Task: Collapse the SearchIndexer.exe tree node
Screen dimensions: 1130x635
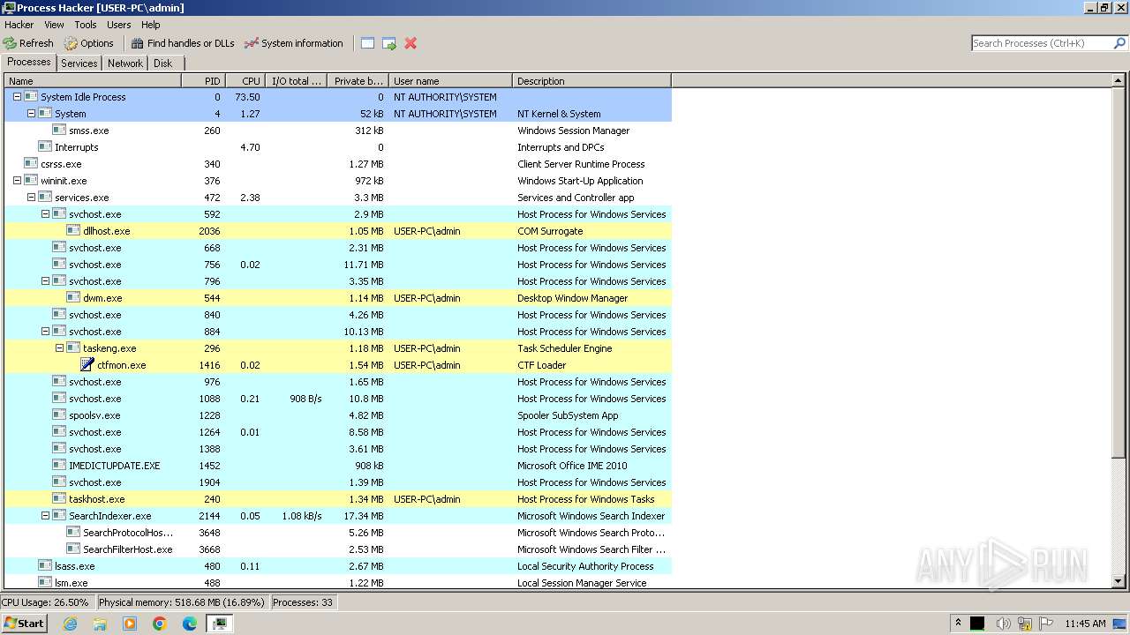Action: pos(45,516)
